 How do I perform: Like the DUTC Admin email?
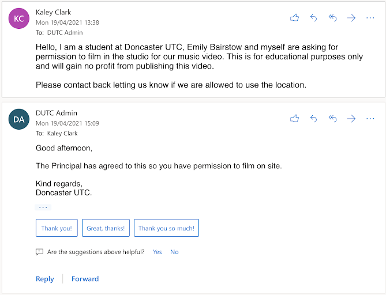pos(295,118)
